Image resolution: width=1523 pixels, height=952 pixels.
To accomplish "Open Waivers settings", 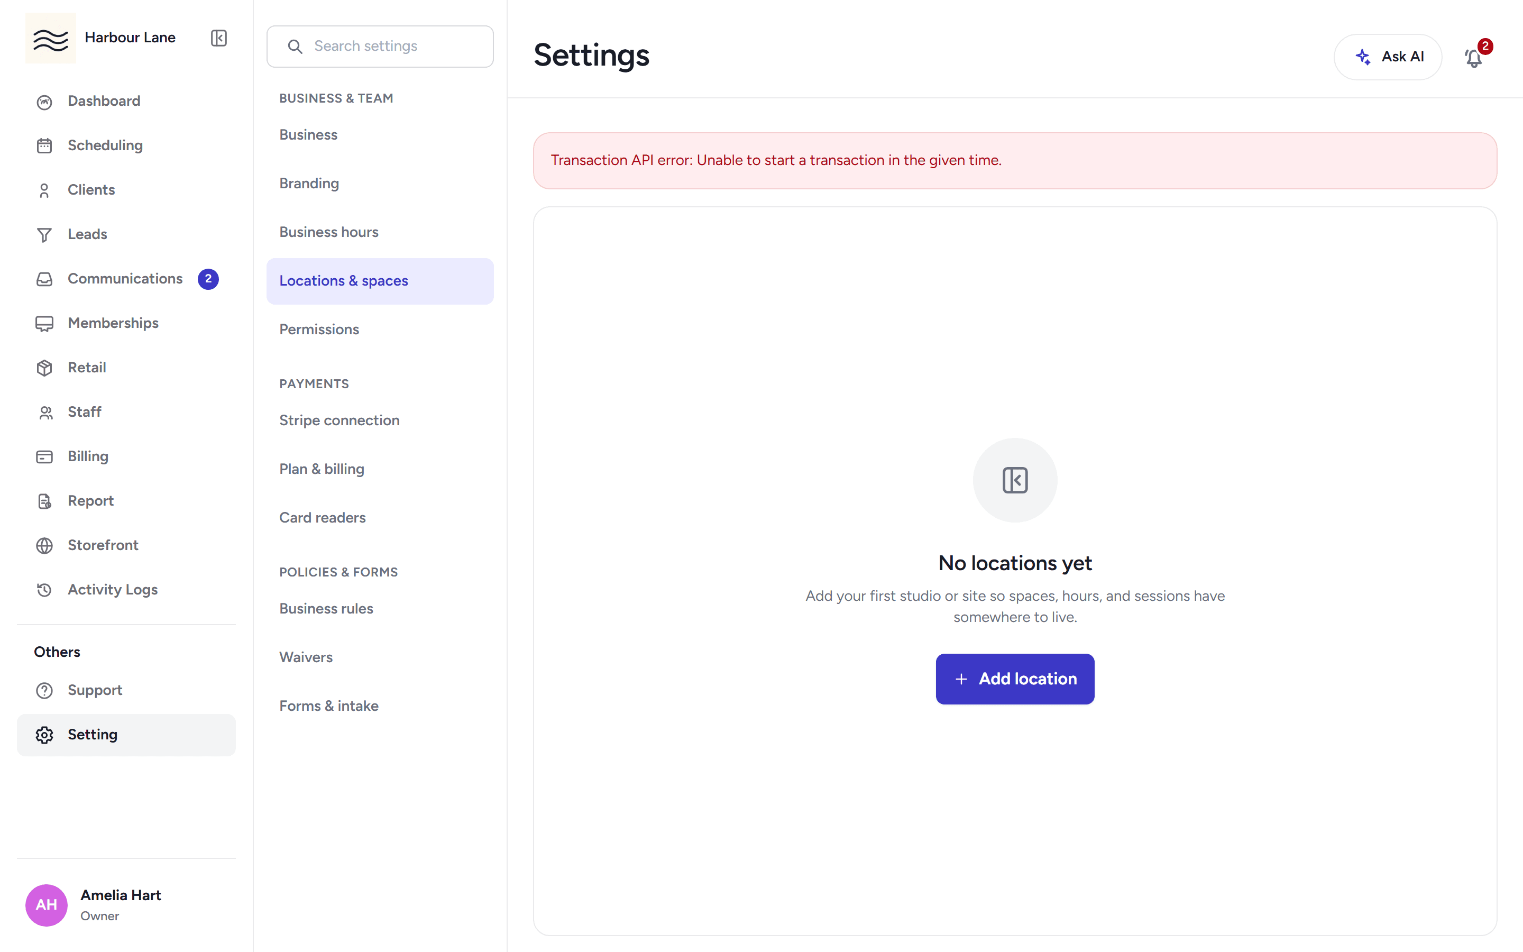I will [380, 657].
